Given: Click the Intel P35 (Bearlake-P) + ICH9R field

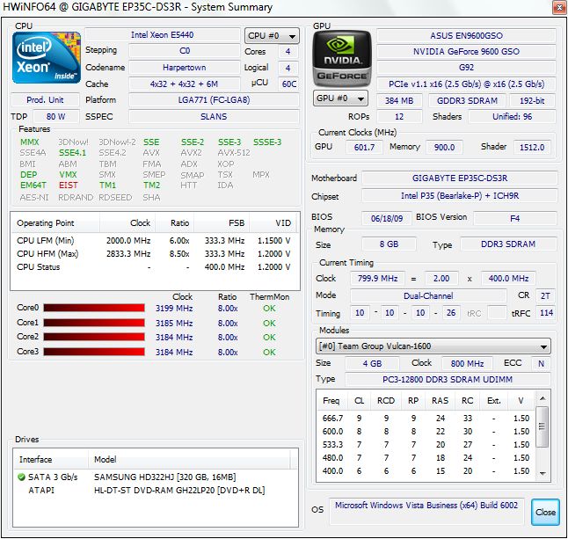Looking at the screenshot, I should 459,195.
